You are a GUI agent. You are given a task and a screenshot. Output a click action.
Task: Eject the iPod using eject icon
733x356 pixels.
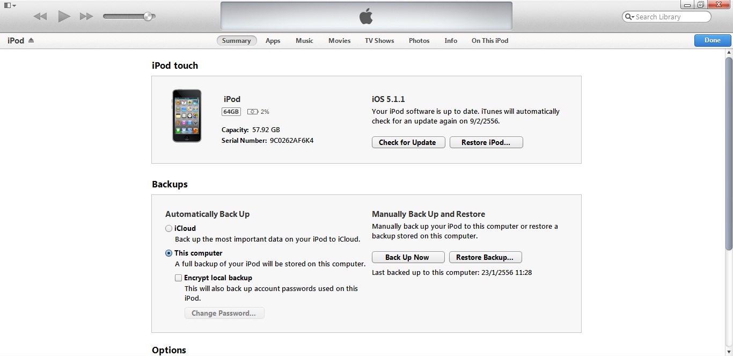pos(31,40)
